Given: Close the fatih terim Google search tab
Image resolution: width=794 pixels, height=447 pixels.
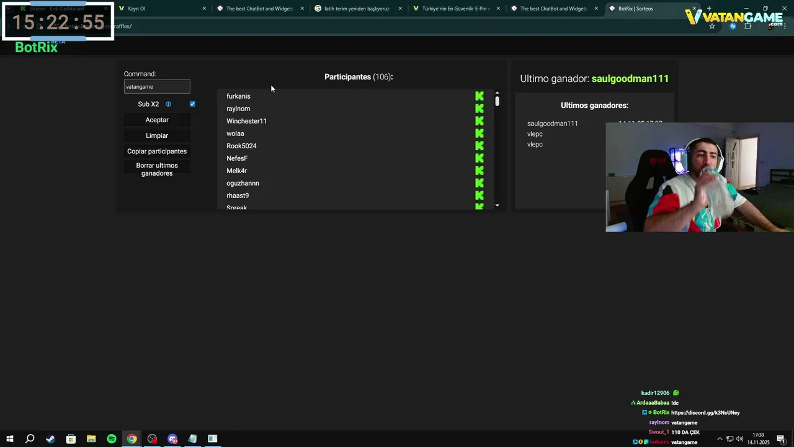Looking at the screenshot, I should (x=400, y=9).
